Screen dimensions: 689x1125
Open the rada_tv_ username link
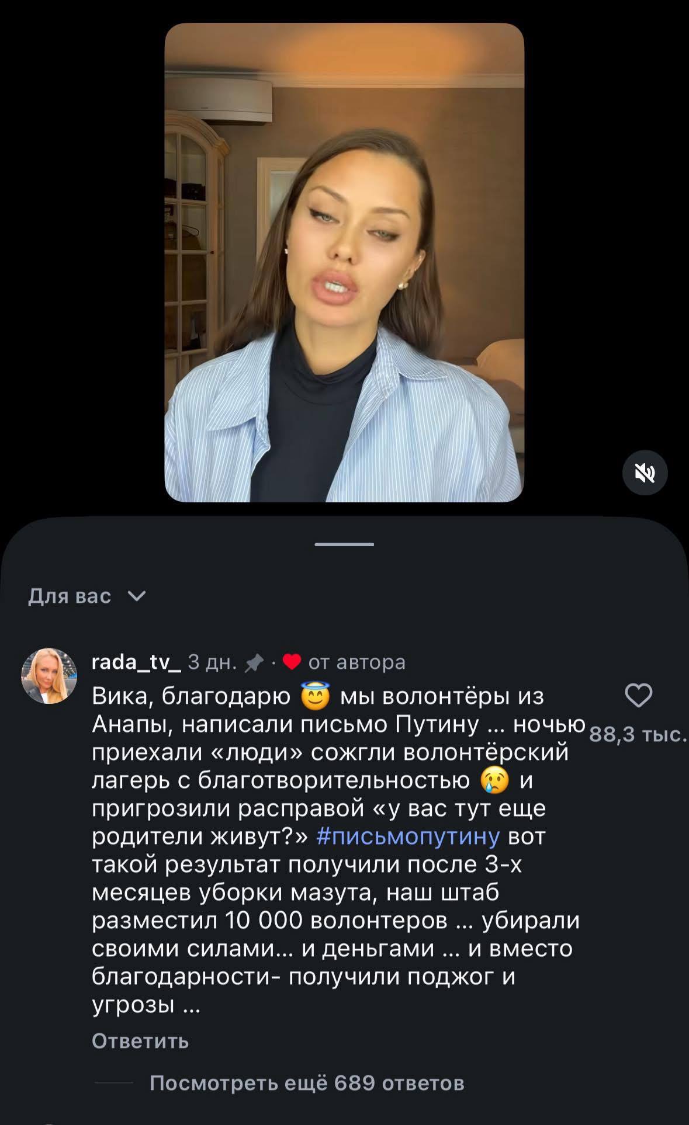coord(137,662)
